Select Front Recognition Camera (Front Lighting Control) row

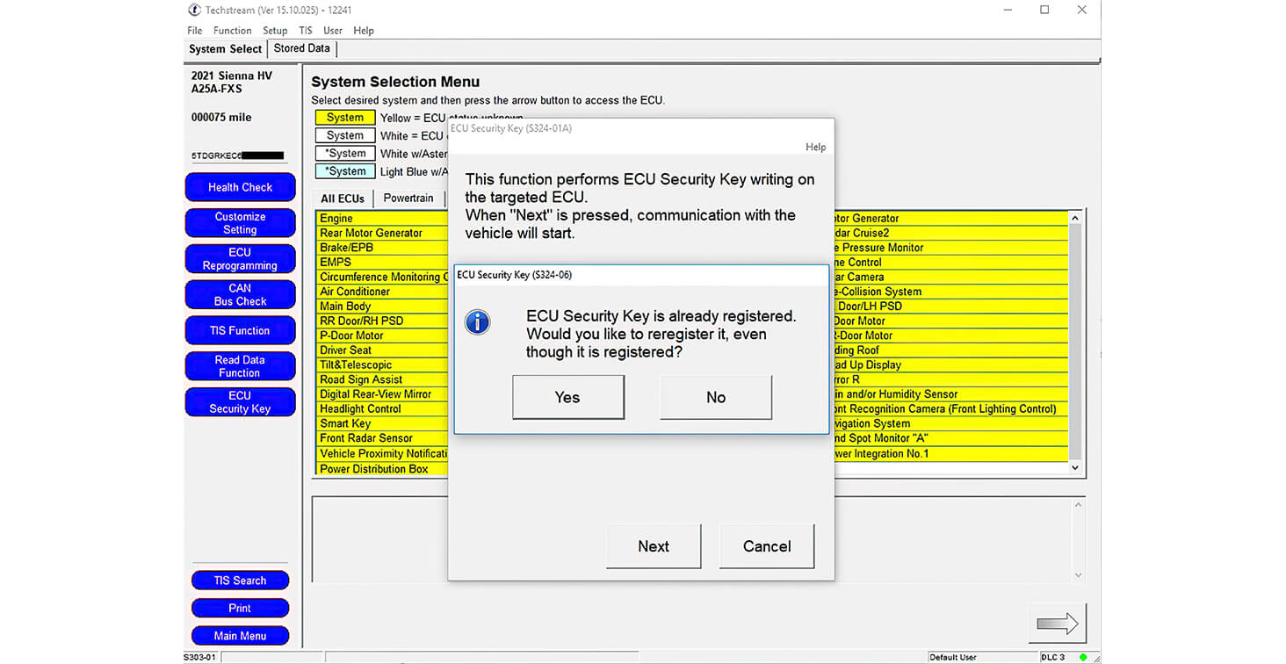pyautogui.click(x=950, y=409)
